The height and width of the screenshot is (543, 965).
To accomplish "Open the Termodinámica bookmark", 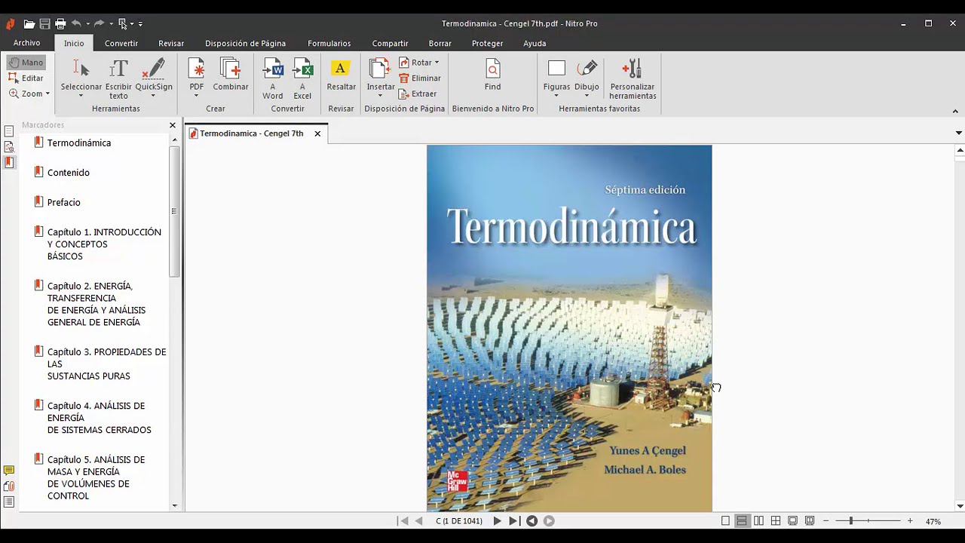I will (x=79, y=143).
